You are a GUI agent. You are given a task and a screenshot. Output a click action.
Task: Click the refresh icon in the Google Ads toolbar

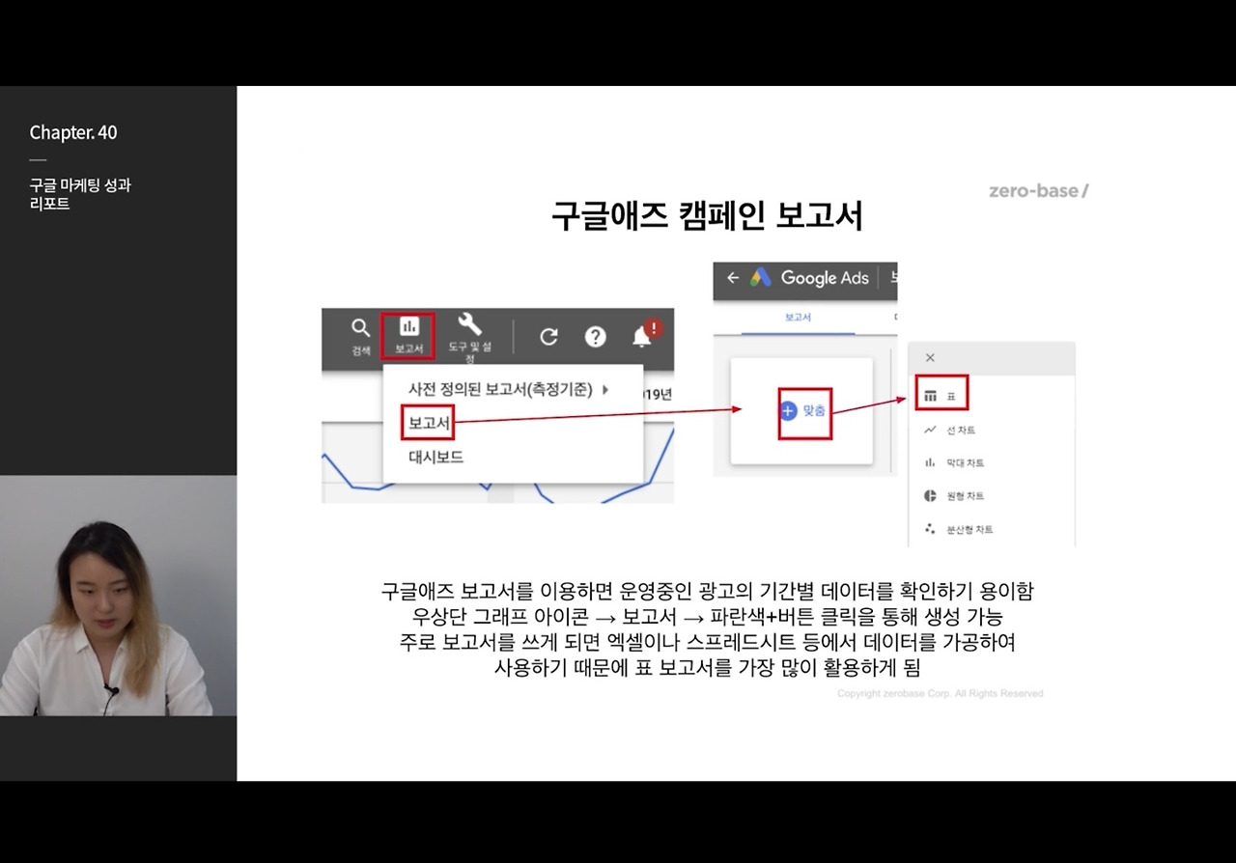[548, 337]
